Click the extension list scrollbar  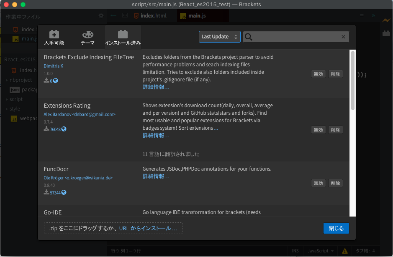[353, 80]
